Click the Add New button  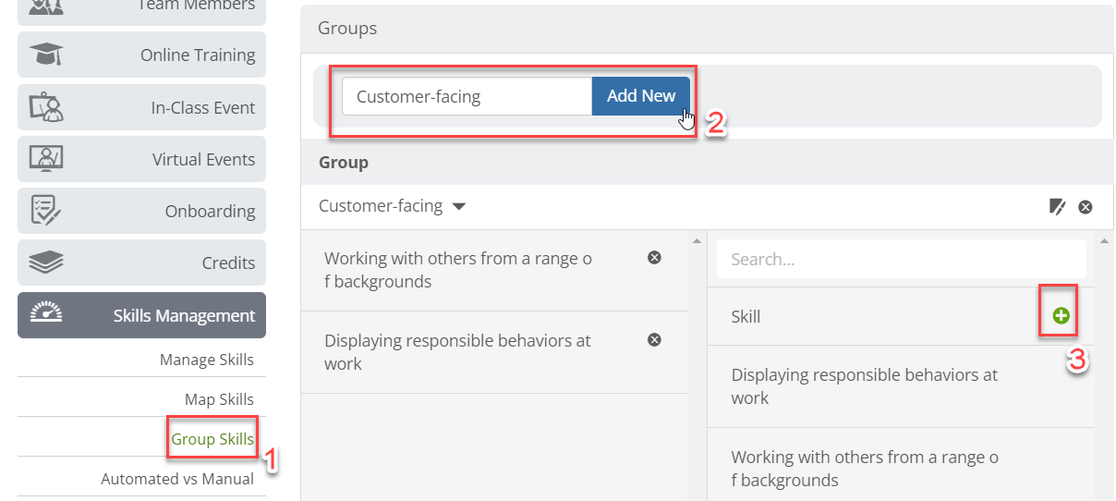(641, 96)
